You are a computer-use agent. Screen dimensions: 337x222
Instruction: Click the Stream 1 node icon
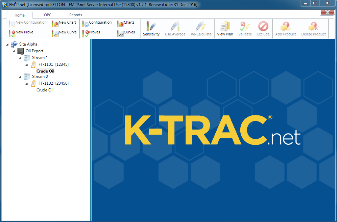pos(27,58)
